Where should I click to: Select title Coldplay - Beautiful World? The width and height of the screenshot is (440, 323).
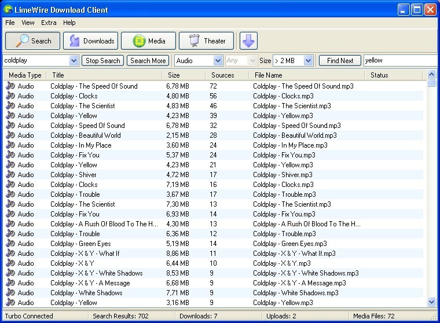coord(86,135)
